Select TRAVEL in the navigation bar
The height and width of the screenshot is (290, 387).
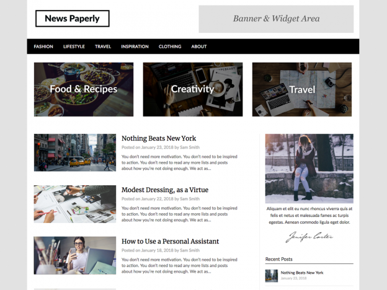click(x=103, y=46)
